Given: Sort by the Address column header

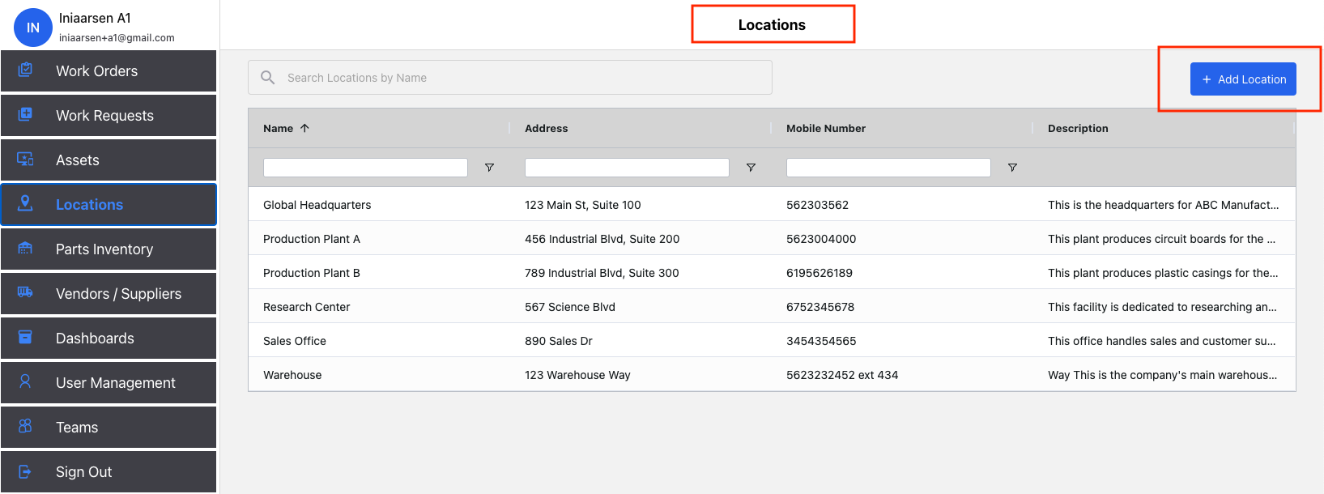Looking at the screenshot, I should point(547,128).
